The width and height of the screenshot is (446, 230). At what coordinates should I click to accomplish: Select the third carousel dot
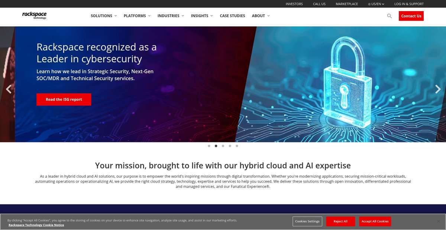click(x=223, y=146)
